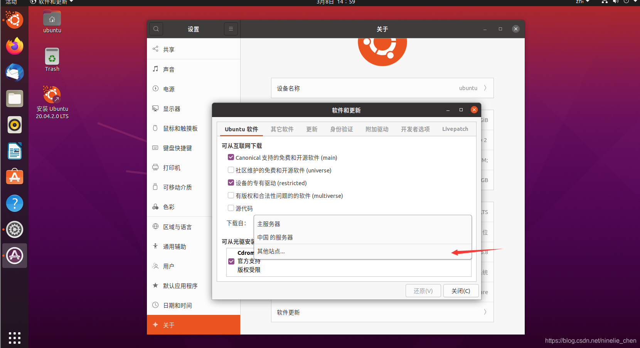Click the 关闭(C) button
The height and width of the screenshot is (348, 640).
coord(461,291)
